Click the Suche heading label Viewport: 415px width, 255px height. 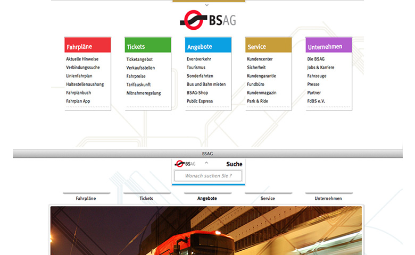tap(234, 164)
